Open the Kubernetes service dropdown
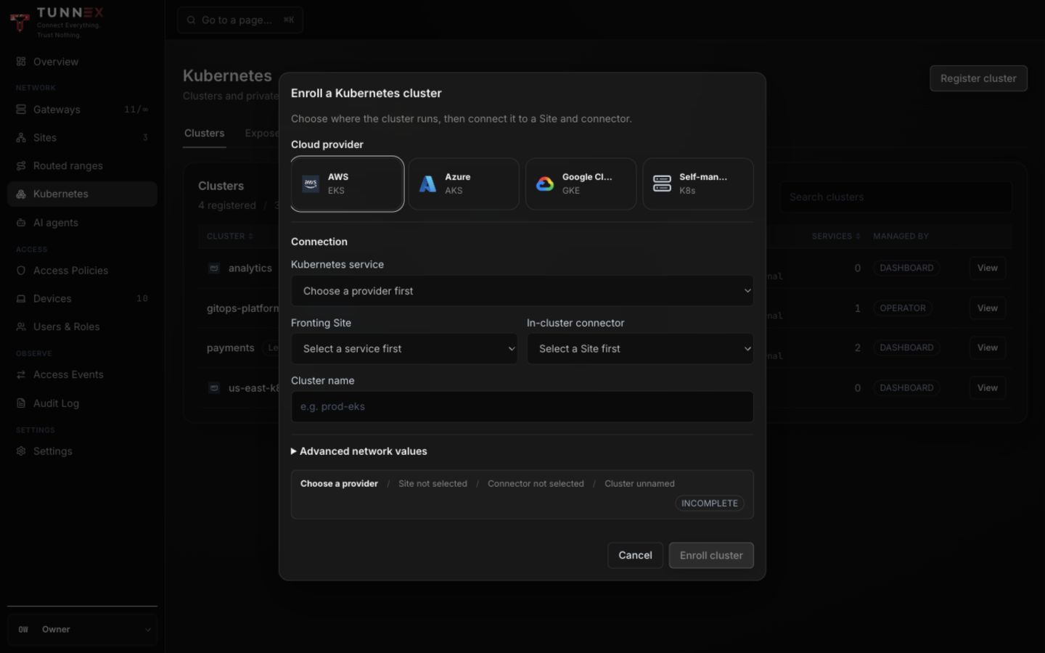This screenshot has height=653, width=1045. click(522, 291)
